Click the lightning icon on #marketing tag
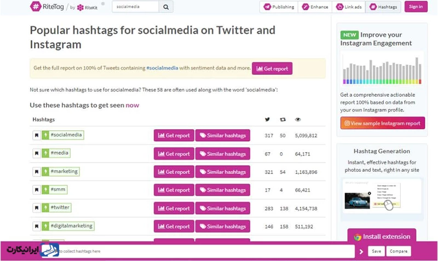This screenshot has height=261, width=438. click(45, 172)
